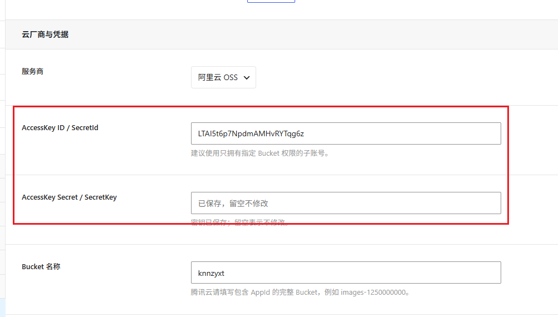Click the hint mentioning images-1250000000
The image size is (558, 317).
click(301, 292)
